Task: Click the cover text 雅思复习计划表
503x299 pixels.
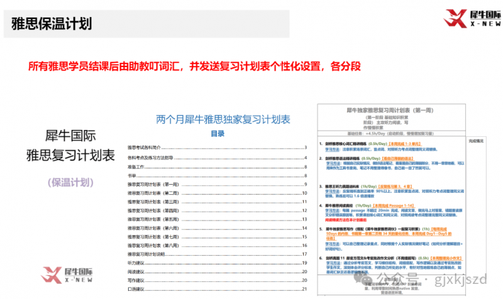Action: 70,155
